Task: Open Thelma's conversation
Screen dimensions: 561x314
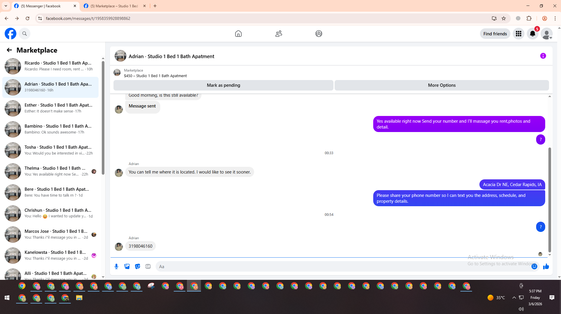Action: [50, 171]
